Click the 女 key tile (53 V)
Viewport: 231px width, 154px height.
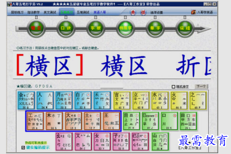coord(102,142)
